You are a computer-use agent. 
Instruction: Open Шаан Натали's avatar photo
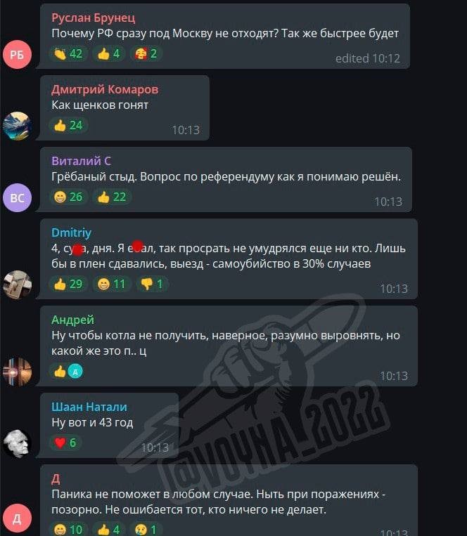[17, 443]
